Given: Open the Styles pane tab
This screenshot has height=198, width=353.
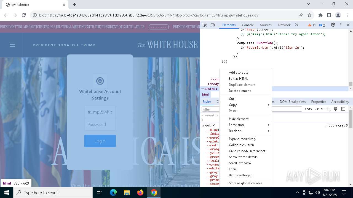Looking at the screenshot, I should 207,102.
